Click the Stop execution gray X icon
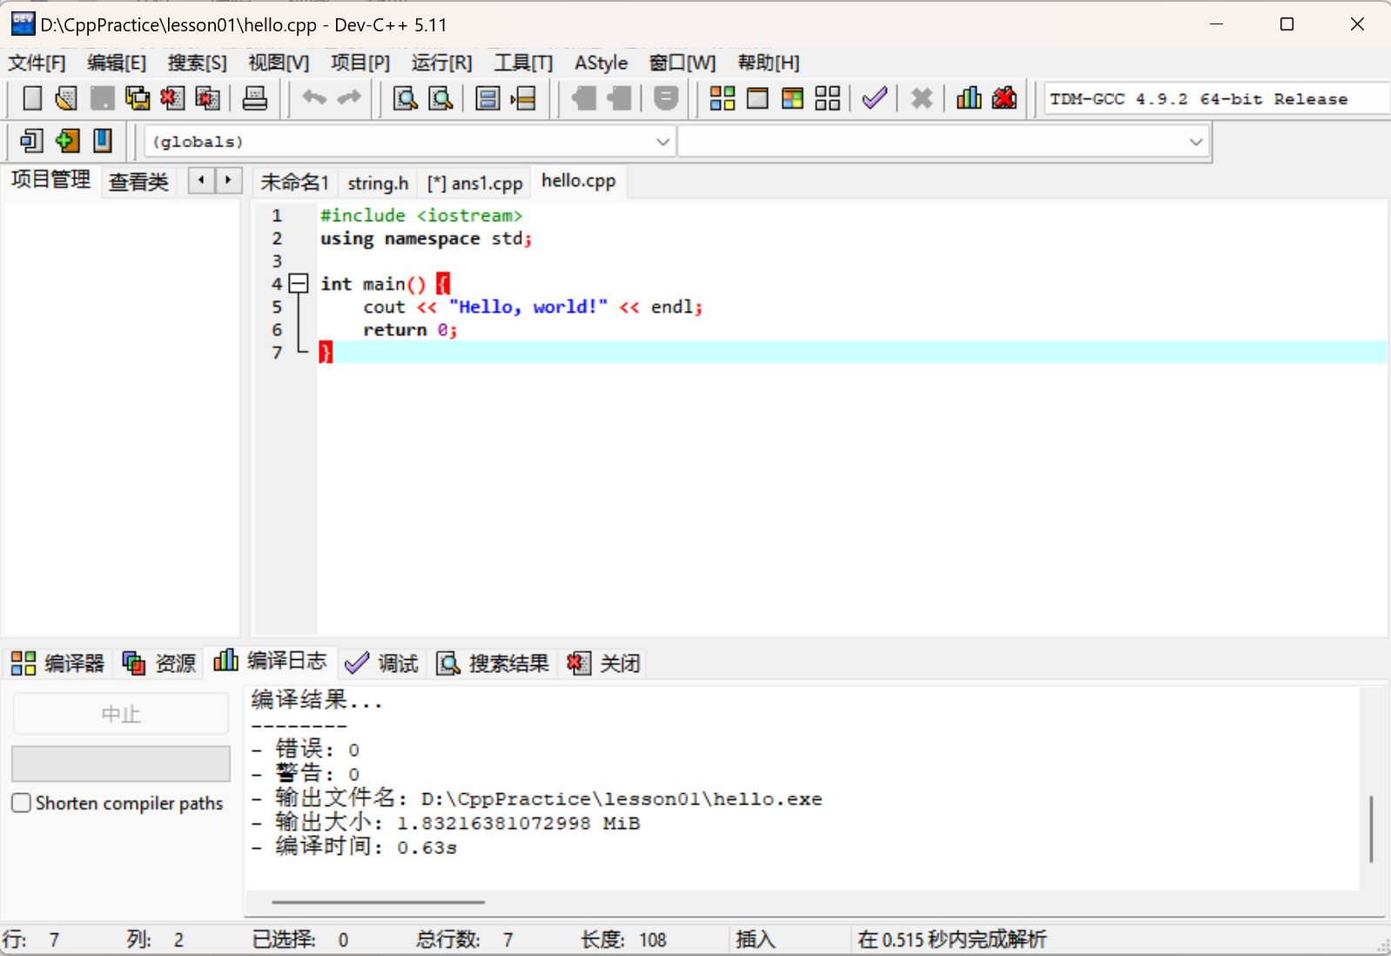Viewport: 1391px width, 956px height. (x=922, y=98)
